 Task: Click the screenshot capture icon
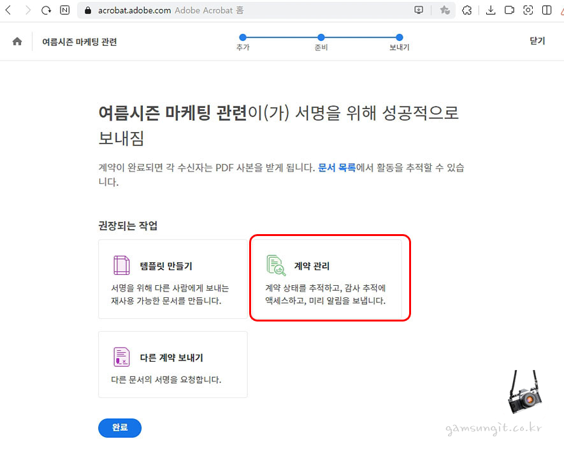(528, 10)
